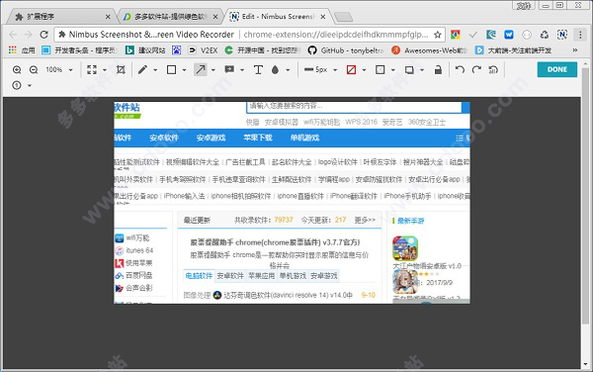Image resolution: width=593 pixels, height=372 pixels.
Task: Bookmark this page with the star
Action: point(438,35)
